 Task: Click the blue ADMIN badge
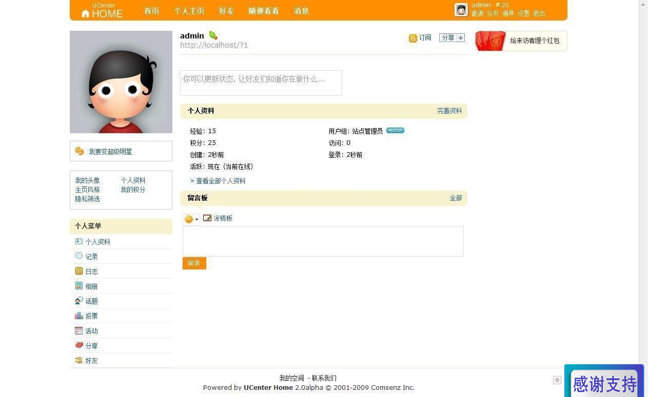click(395, 131)
